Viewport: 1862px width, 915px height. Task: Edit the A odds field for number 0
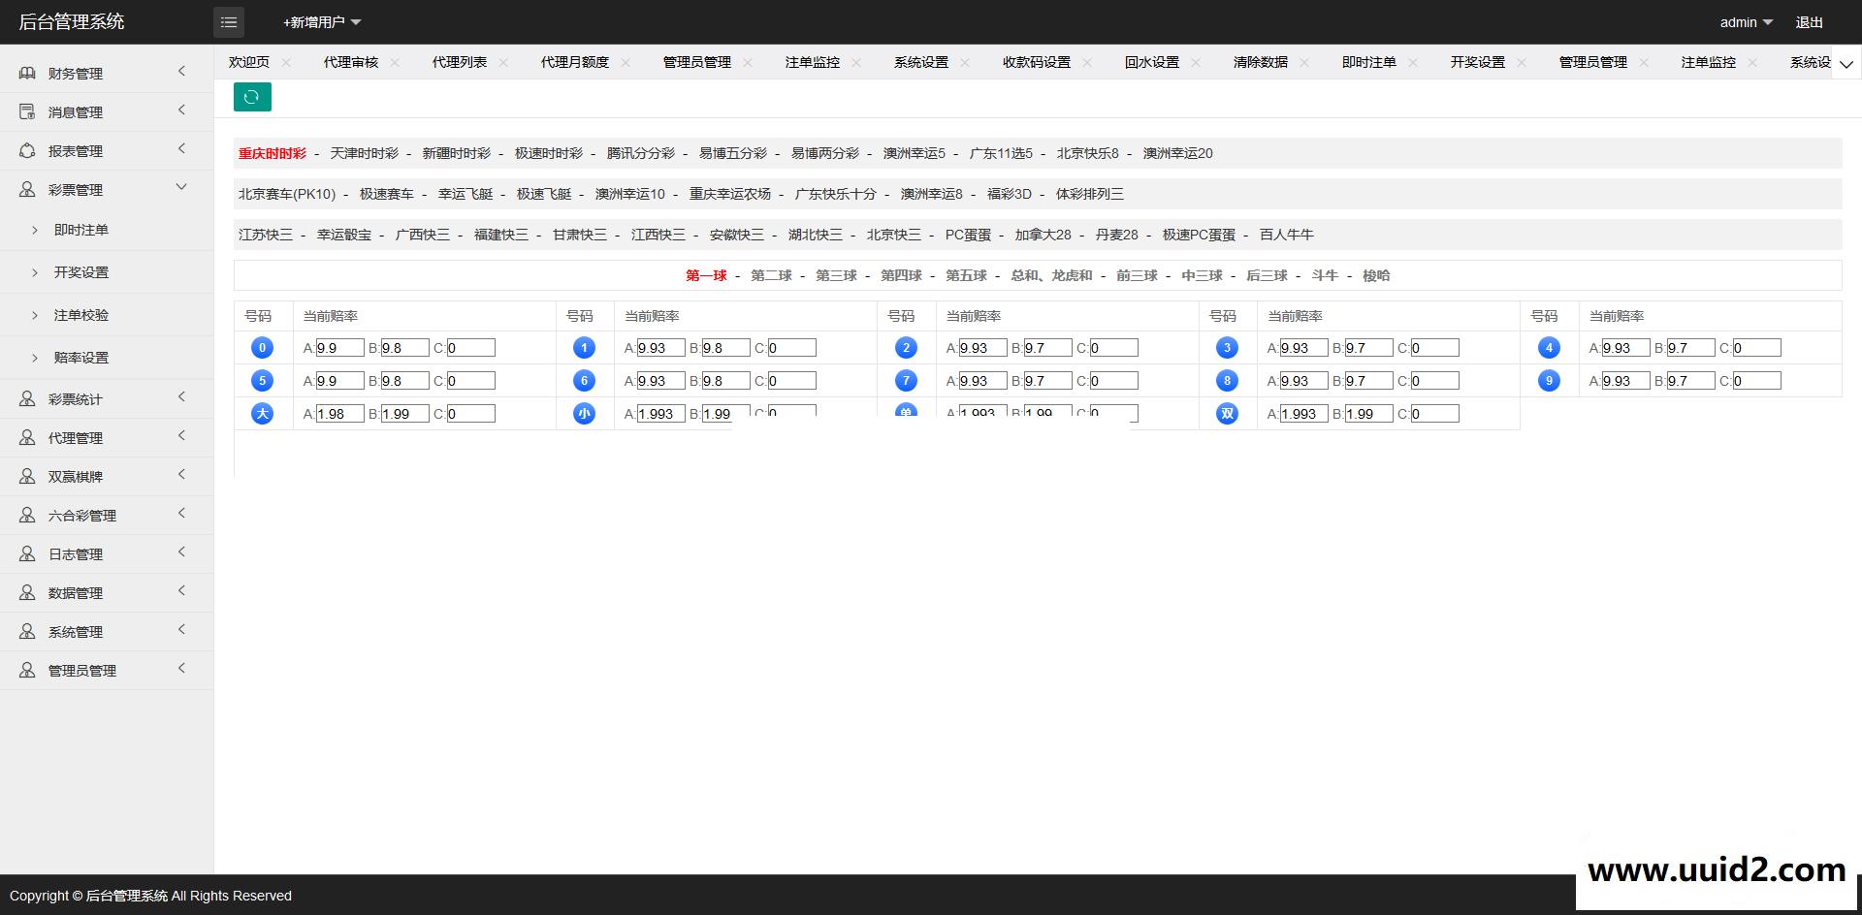coord(337,347)
